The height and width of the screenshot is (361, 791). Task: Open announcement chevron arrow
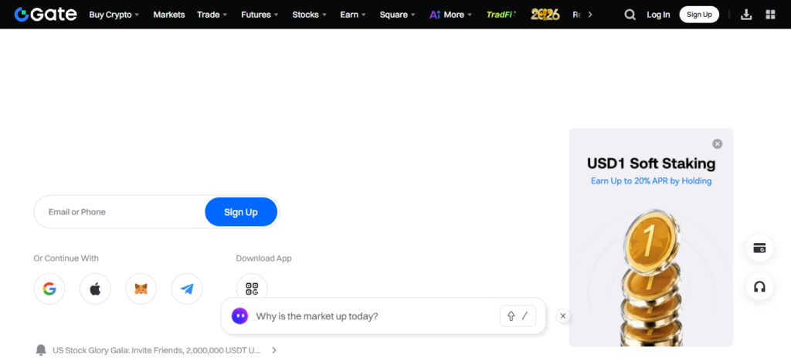tap(274, 350)
